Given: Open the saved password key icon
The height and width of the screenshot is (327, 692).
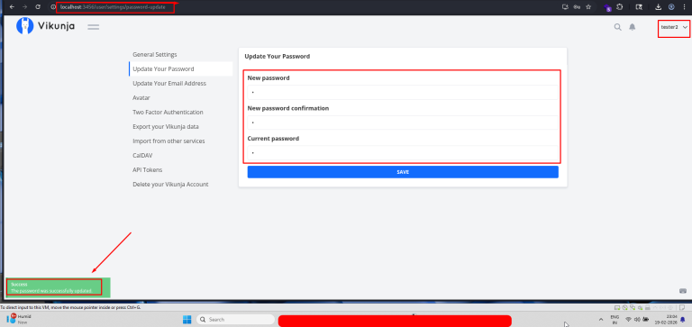Looking at the screenshot, I should [577, 7].
